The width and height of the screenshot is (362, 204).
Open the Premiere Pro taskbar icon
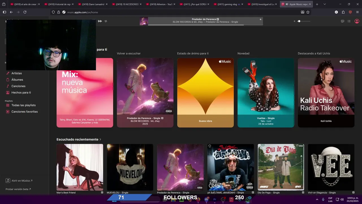[x=215, y=199]
